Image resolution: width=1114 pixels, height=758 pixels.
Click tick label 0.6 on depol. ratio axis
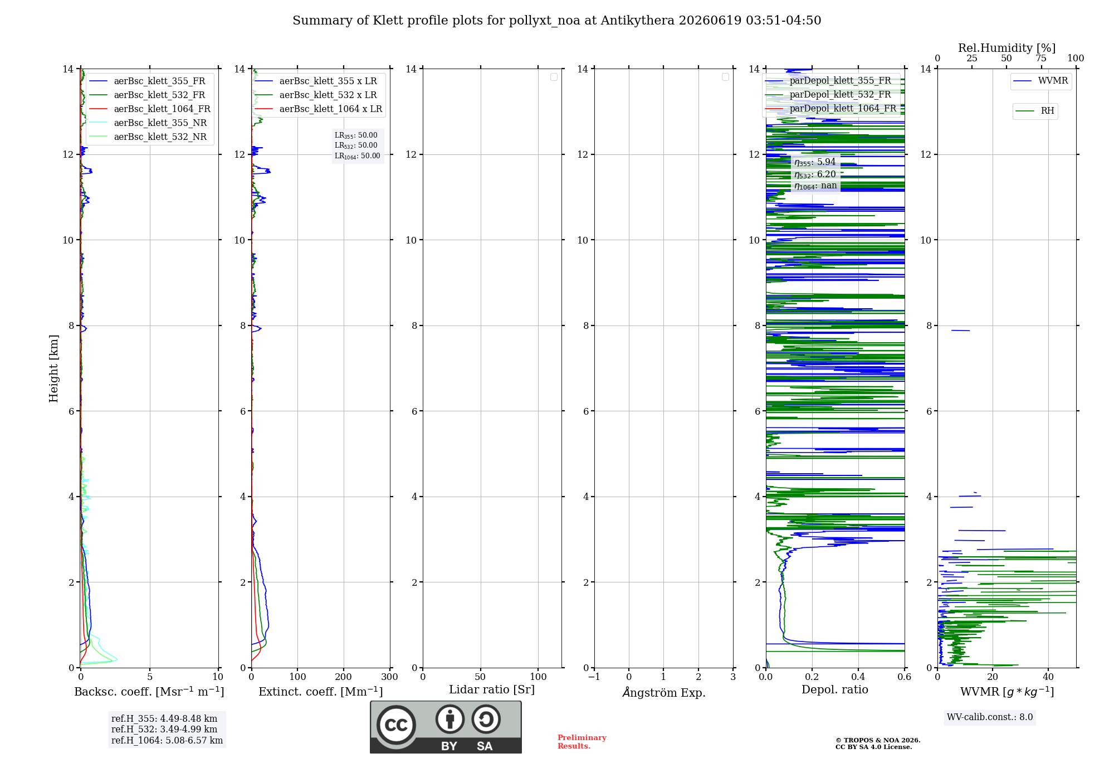click(904, 677)
